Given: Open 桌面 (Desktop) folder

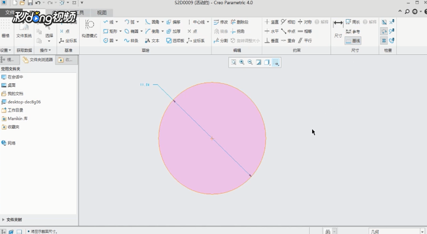Looking at the screenshot, I should (9, 86).
